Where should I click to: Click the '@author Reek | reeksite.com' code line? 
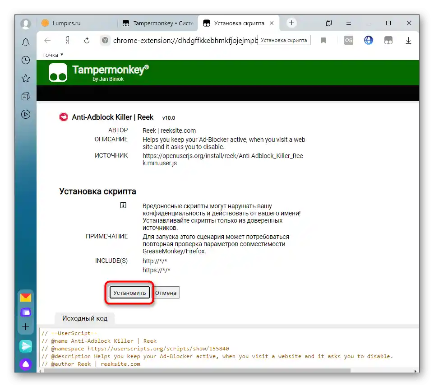pyautogui.click(x=91, y=364)
